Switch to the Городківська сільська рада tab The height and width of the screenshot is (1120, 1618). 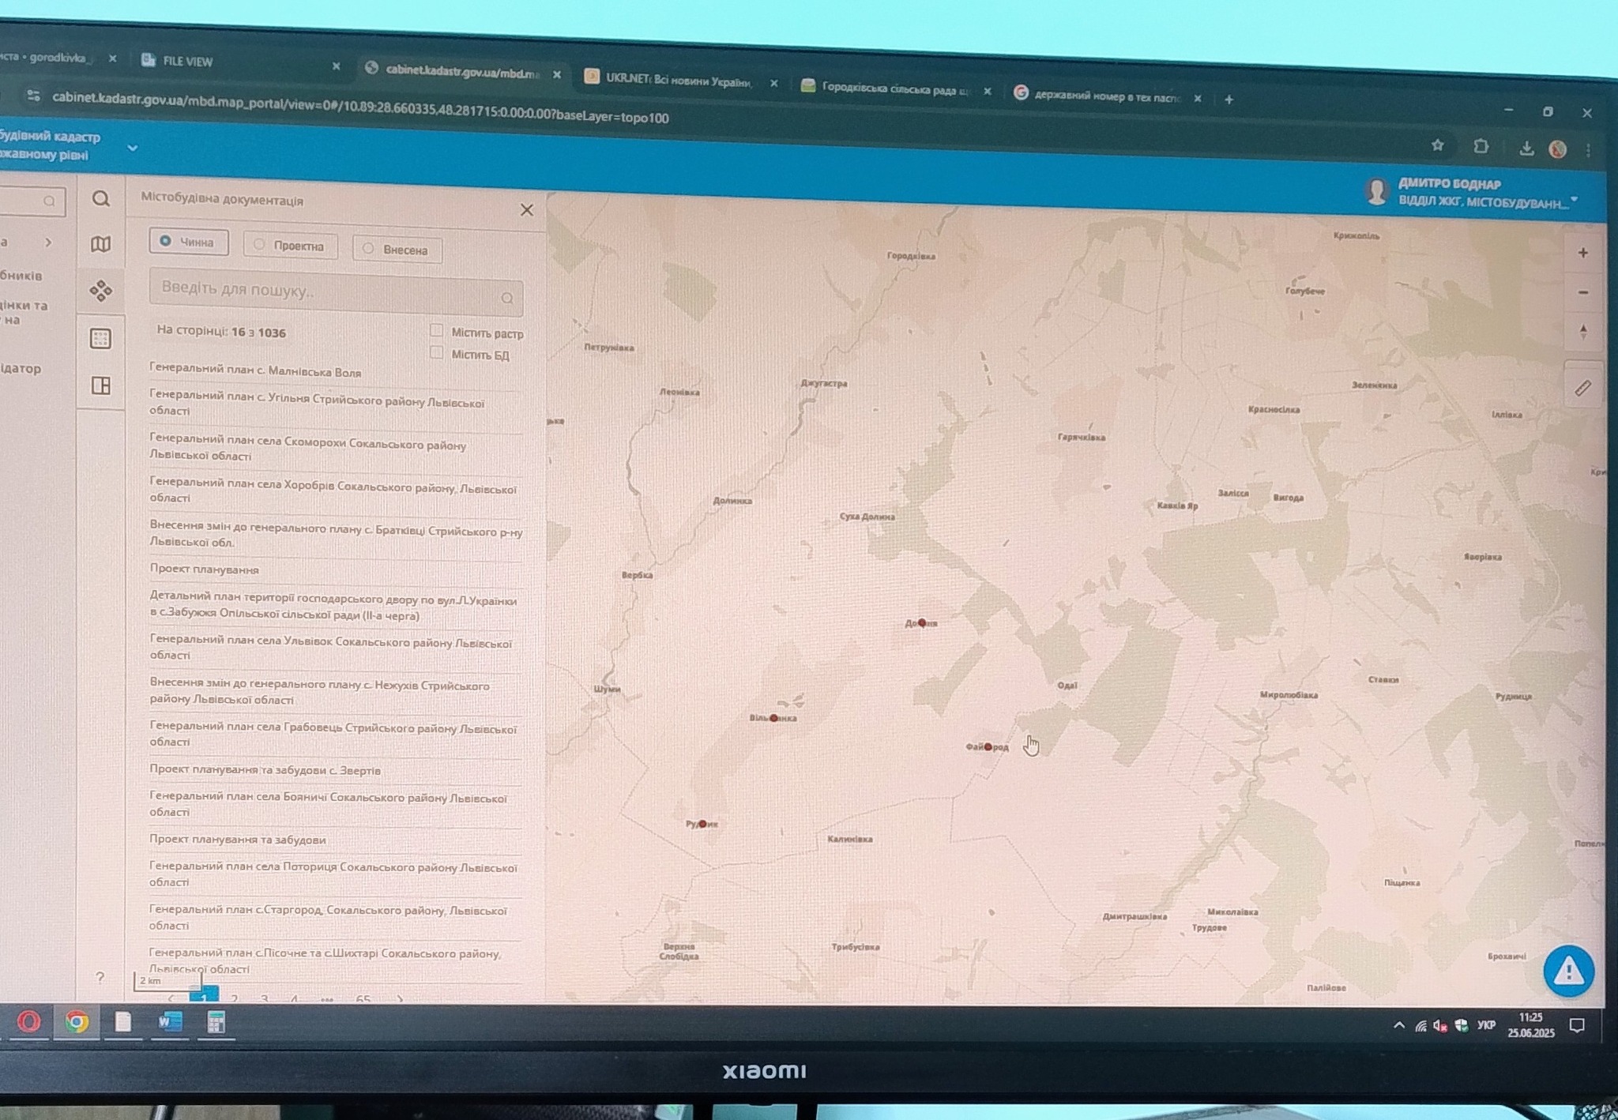[x=895, y=88]
